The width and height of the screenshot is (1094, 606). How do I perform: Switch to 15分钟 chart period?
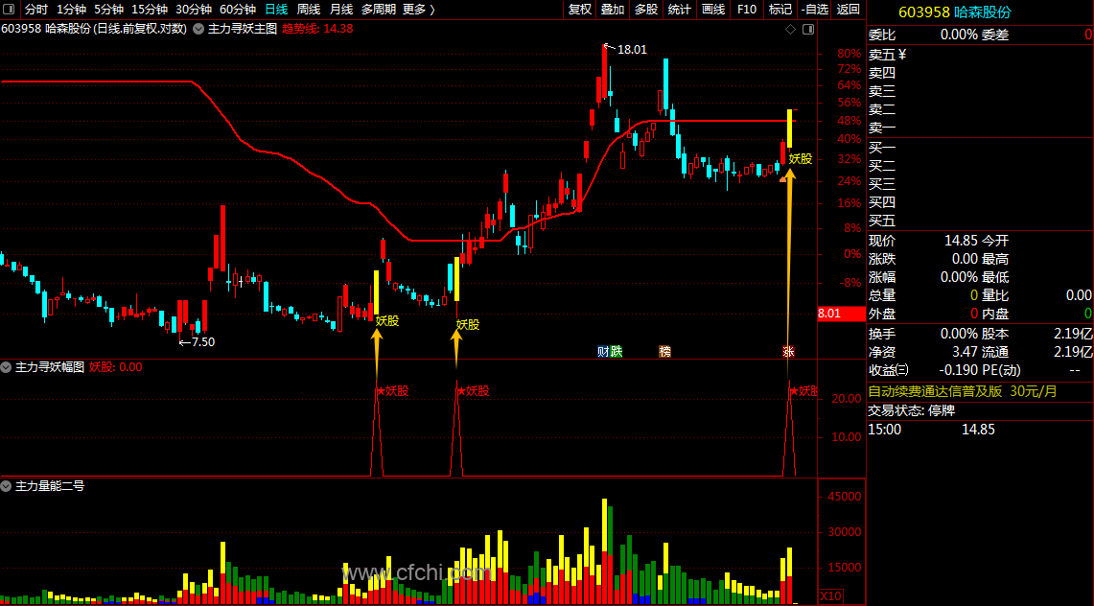coord(150,9)
